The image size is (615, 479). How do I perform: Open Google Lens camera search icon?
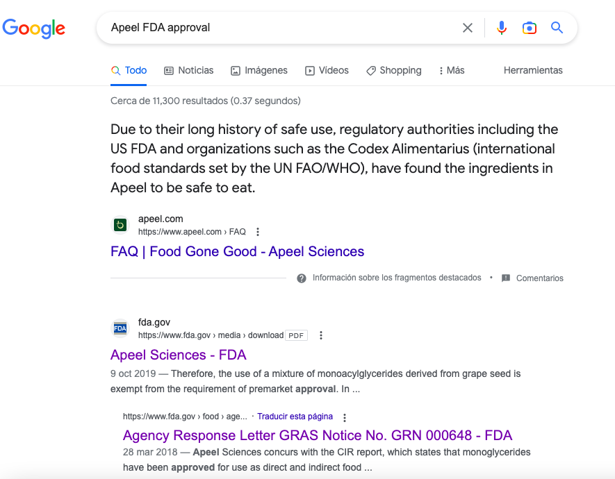click(x=529, y=28)
